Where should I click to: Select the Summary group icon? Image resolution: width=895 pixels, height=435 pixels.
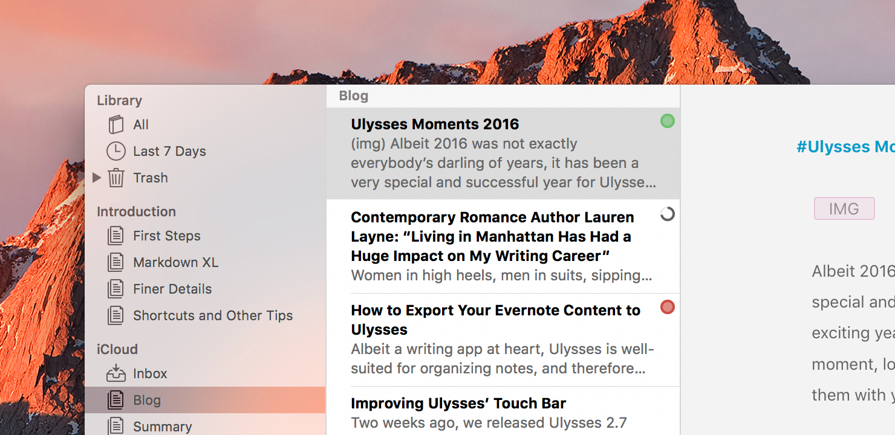point(116,426)
